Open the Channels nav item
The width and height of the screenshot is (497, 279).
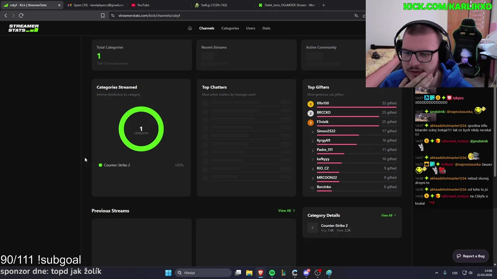207,28
